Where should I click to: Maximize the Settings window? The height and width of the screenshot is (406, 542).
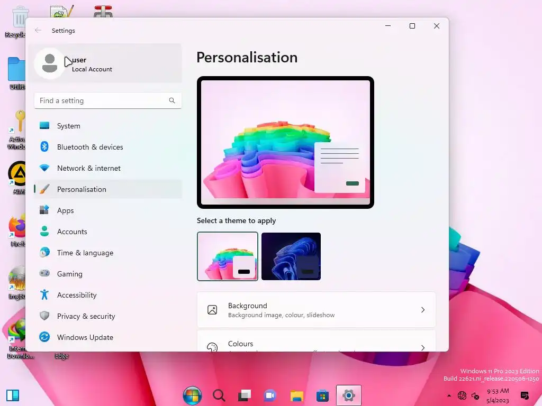point(412,26)
